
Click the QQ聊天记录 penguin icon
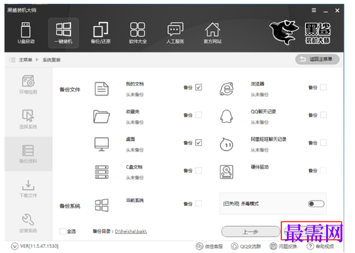coord(227,117)
